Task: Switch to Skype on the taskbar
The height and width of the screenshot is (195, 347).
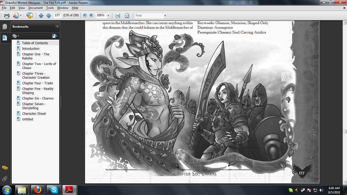Action: tap(54, 190)
